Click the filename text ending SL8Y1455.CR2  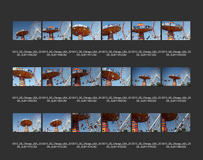pos(116,53)
